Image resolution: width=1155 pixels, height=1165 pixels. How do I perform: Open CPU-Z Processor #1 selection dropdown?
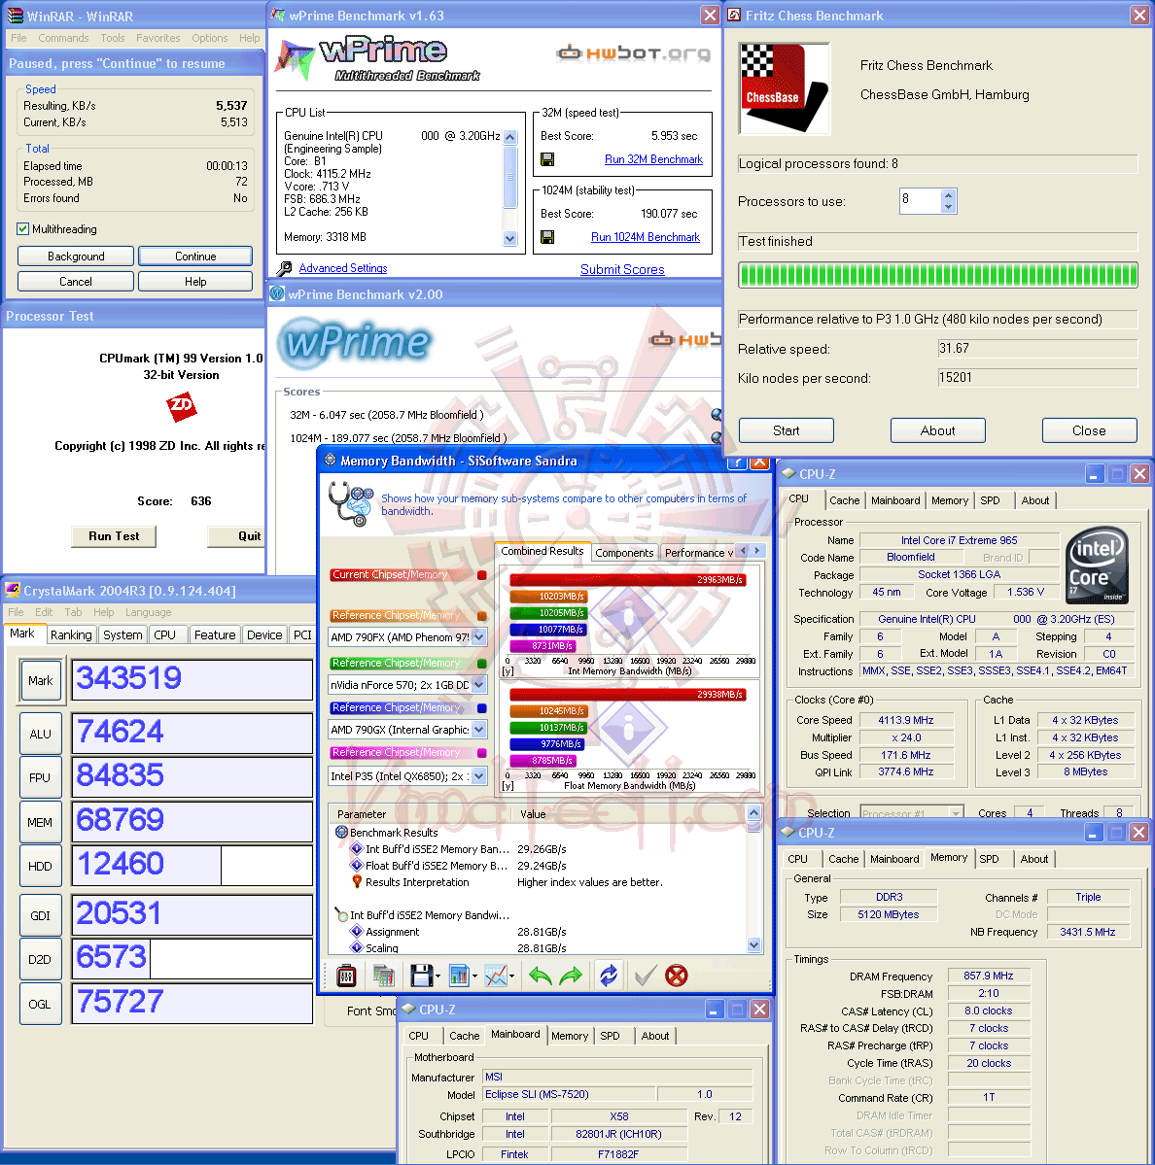pyautogui.click(x=956, y=813)
